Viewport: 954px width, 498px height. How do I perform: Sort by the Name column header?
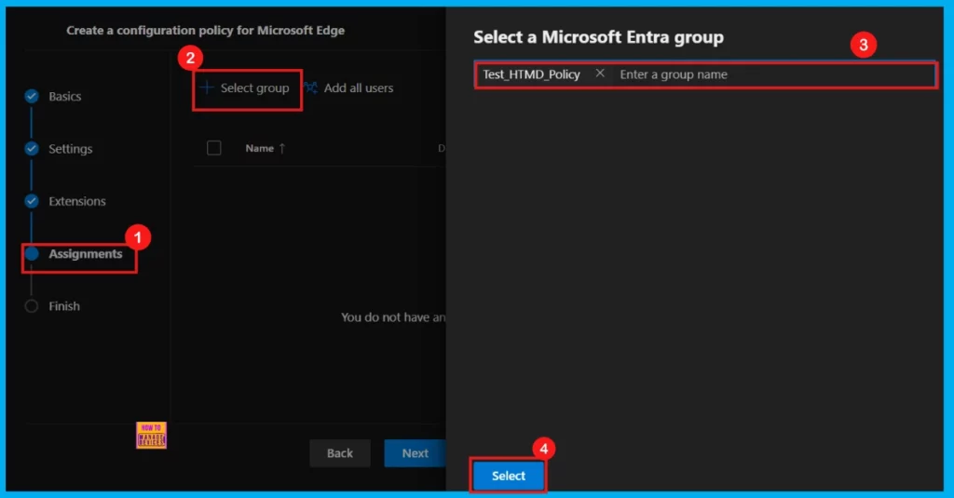click(x=259, y=148)
